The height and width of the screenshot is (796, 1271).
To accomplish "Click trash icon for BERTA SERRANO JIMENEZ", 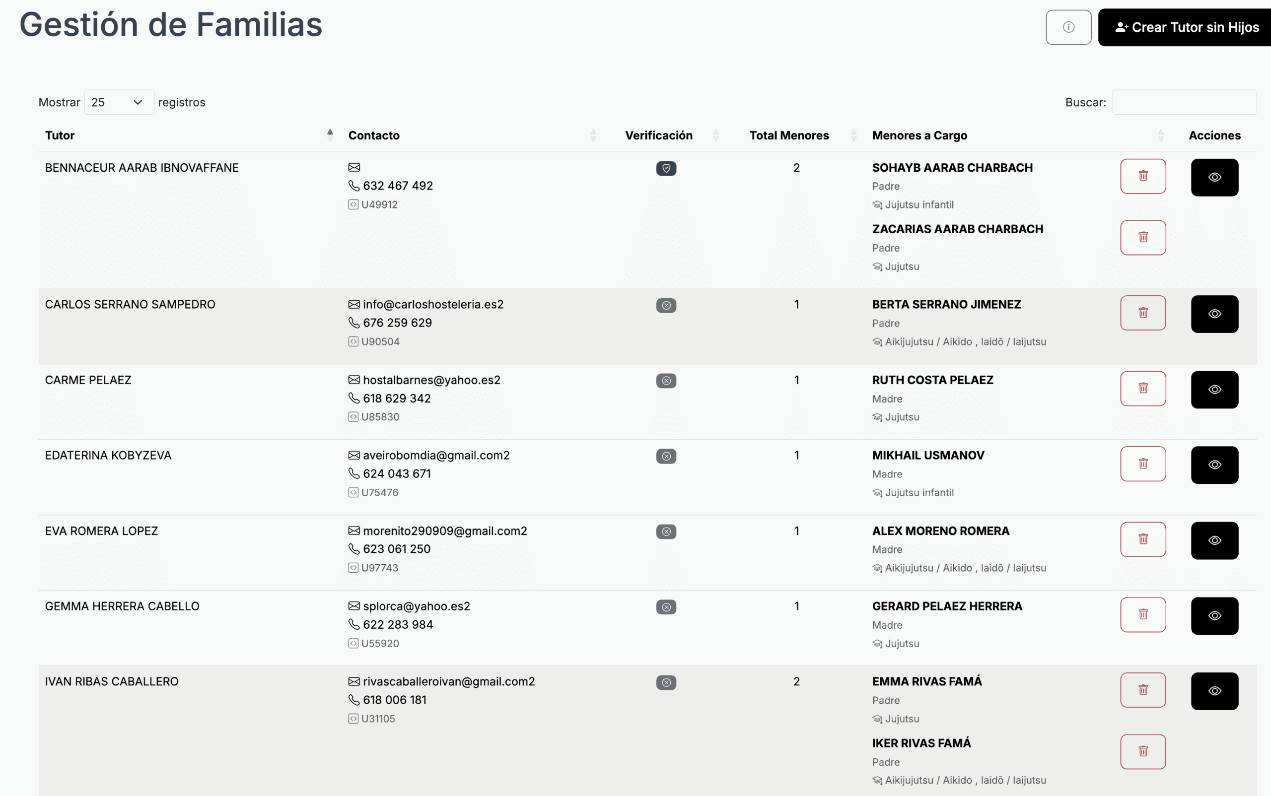I will pyautogui.click(x=1142, y=313).
